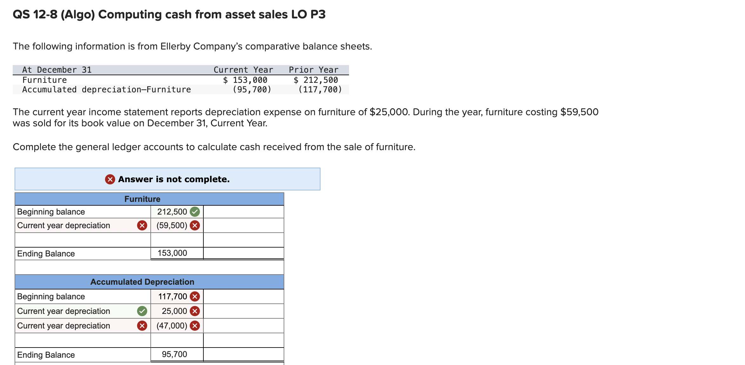The width and height of the screenshot is (745, 365).
Task: Click green check beside Accumulated Depreciation's Current year depreciation
Action: (143, 311)
